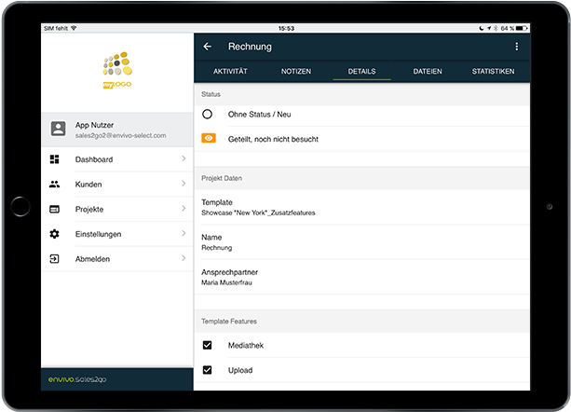Toggle the orange eye icon for Geteilt status

pos(209,138)
